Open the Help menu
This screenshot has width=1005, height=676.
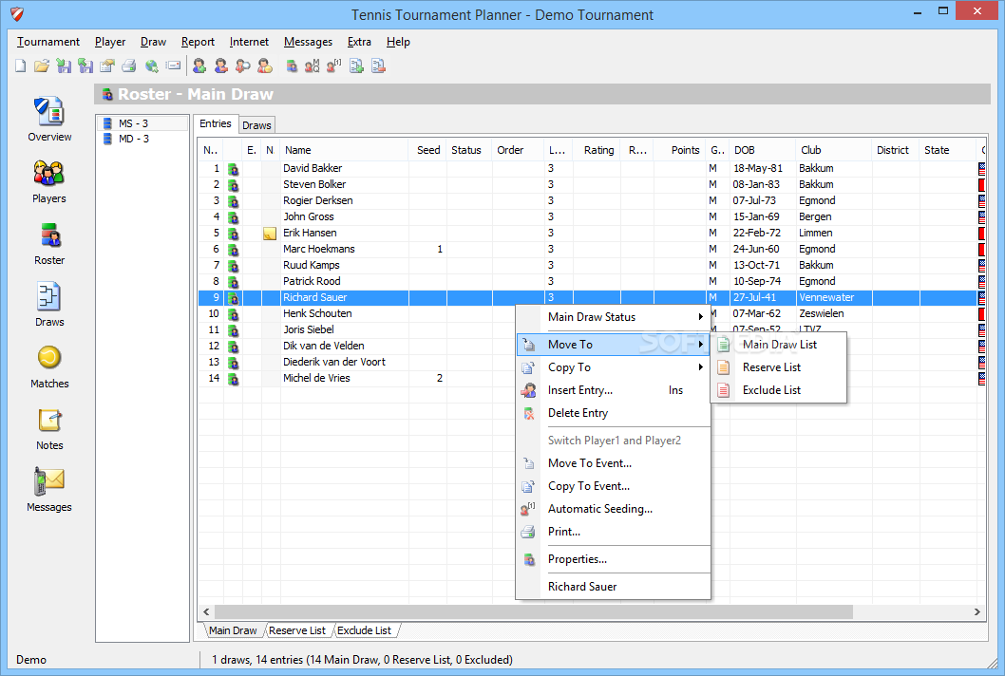pyautogui.click(x=398, y=42)
